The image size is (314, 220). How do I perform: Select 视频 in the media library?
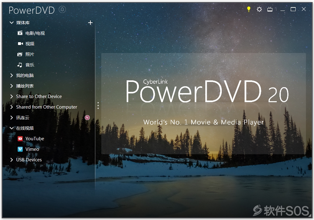30,44
